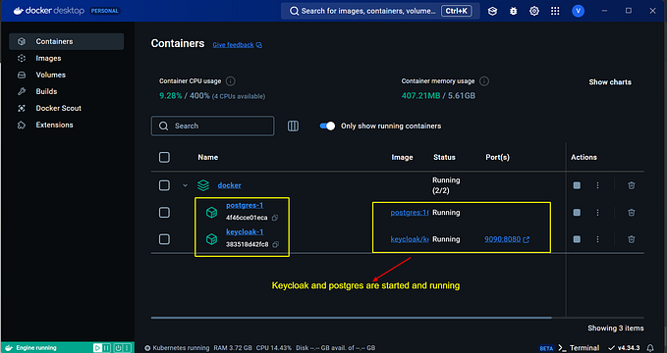The height and width of the screenshot is (353, 667).
Task: Open port 9090:8080 link
Action: (x=507, y=239)
